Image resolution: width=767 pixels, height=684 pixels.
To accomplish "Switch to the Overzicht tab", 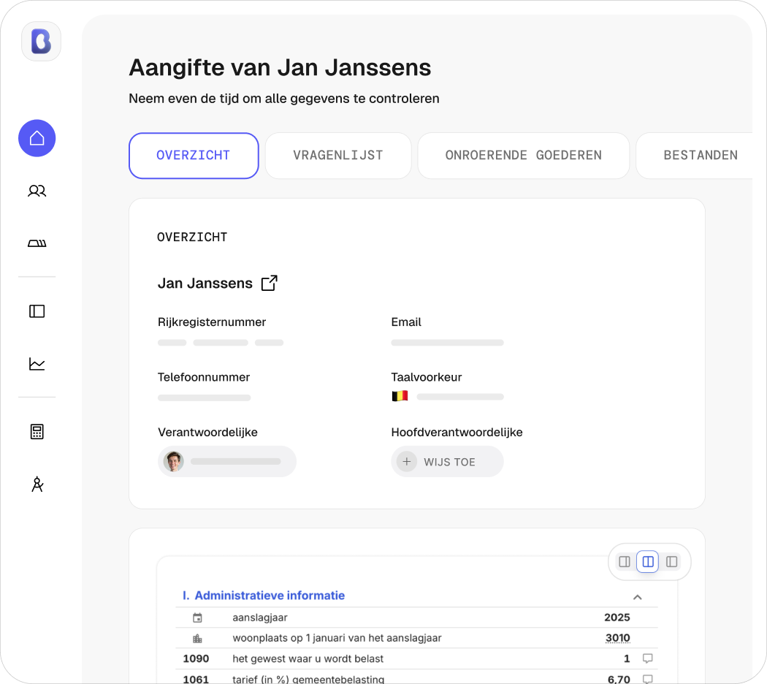I will click(194, 156).
